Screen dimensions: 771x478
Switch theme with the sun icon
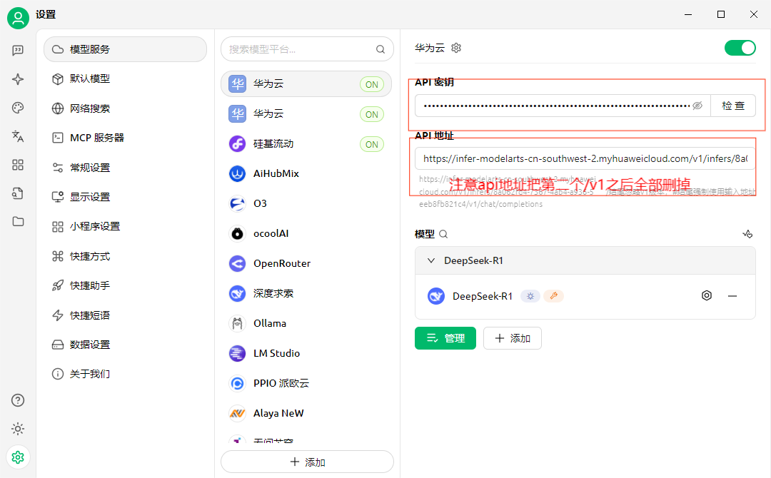click(18, 429)
